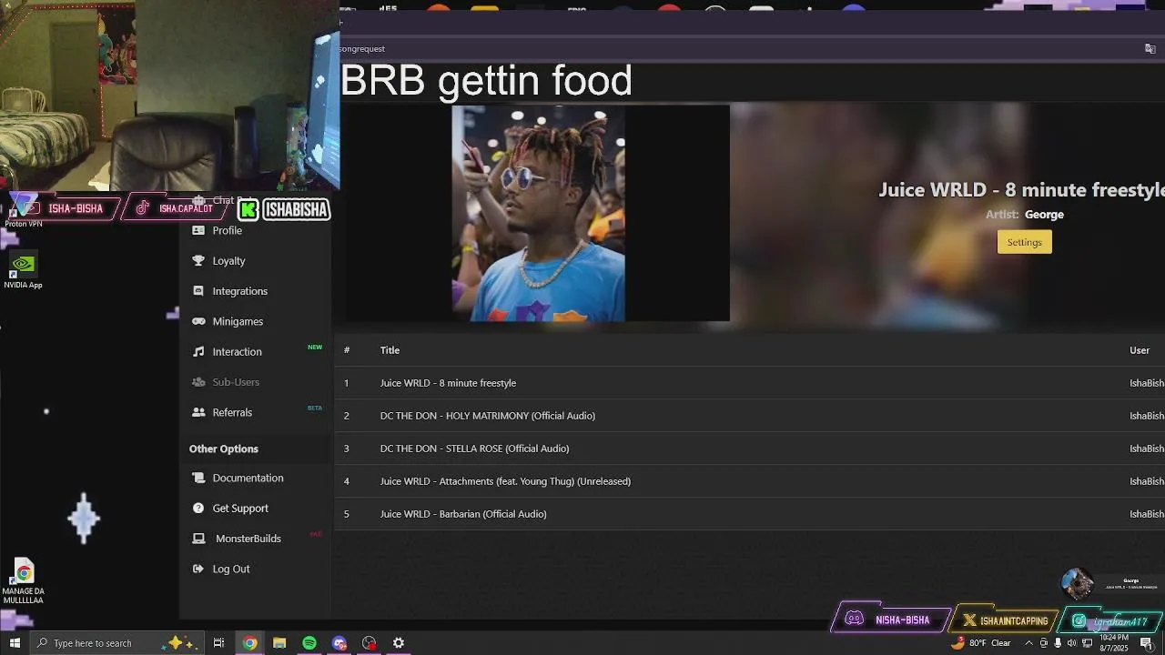Click the Juice WRLD album art thumbnail
The height and width of the screenshot is (655, 1165).
[539, 214]
